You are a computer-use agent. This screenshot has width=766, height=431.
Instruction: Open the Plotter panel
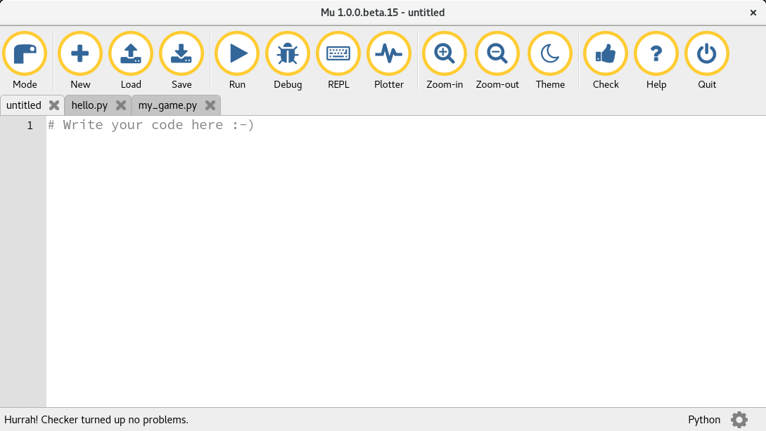click(389, 54)
